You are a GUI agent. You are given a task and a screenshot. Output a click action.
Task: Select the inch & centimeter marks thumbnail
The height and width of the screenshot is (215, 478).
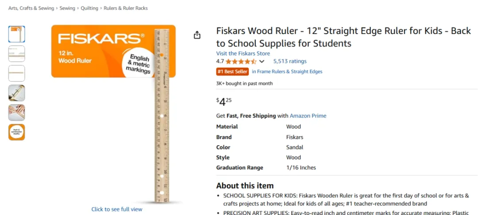click(x=17, y=132)
